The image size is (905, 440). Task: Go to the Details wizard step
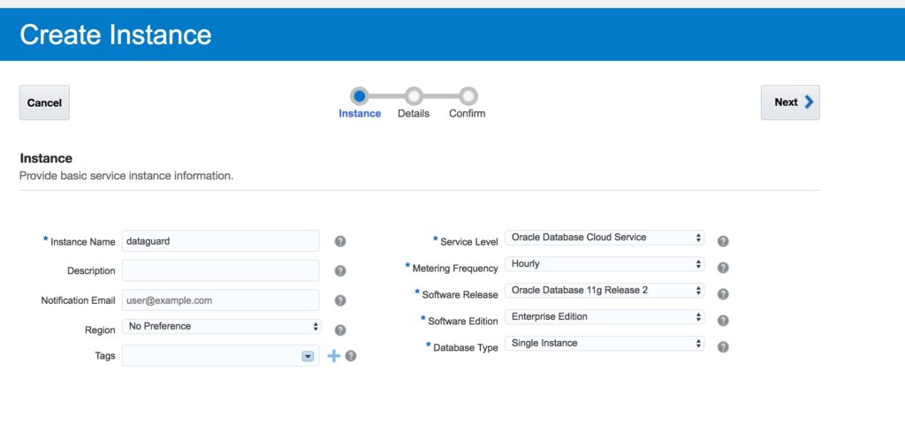[414, 96]
